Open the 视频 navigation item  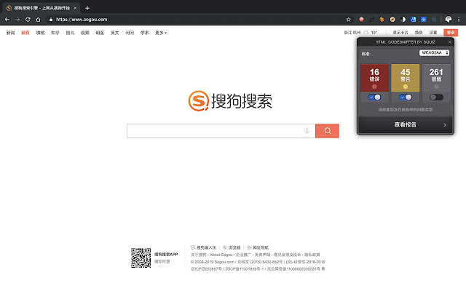(84, 33)
